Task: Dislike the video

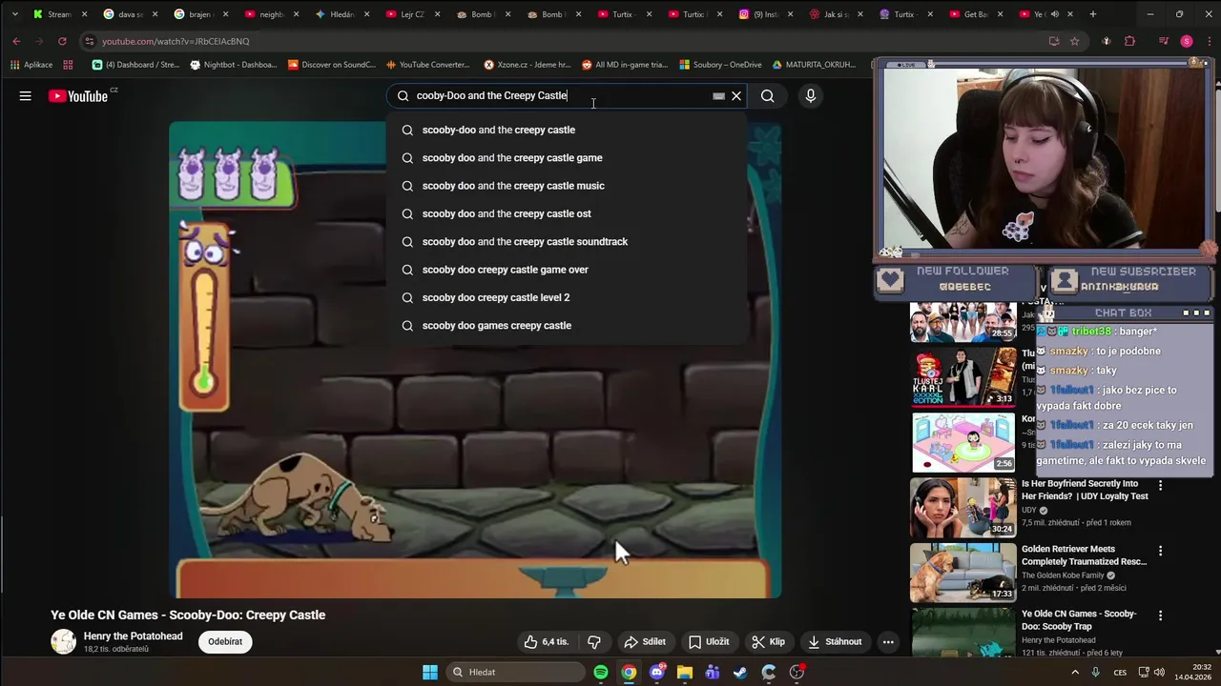Action: coord(593,641)
